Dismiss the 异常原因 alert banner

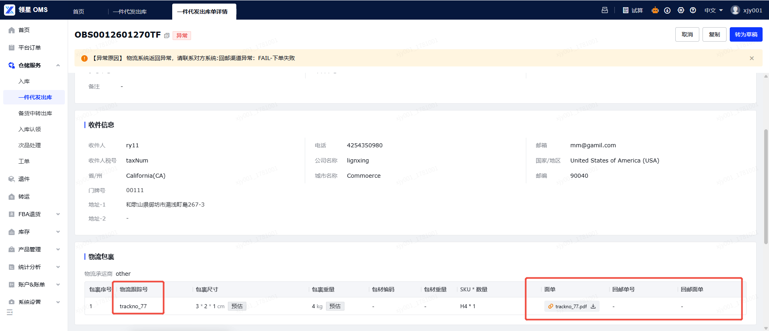752,58
